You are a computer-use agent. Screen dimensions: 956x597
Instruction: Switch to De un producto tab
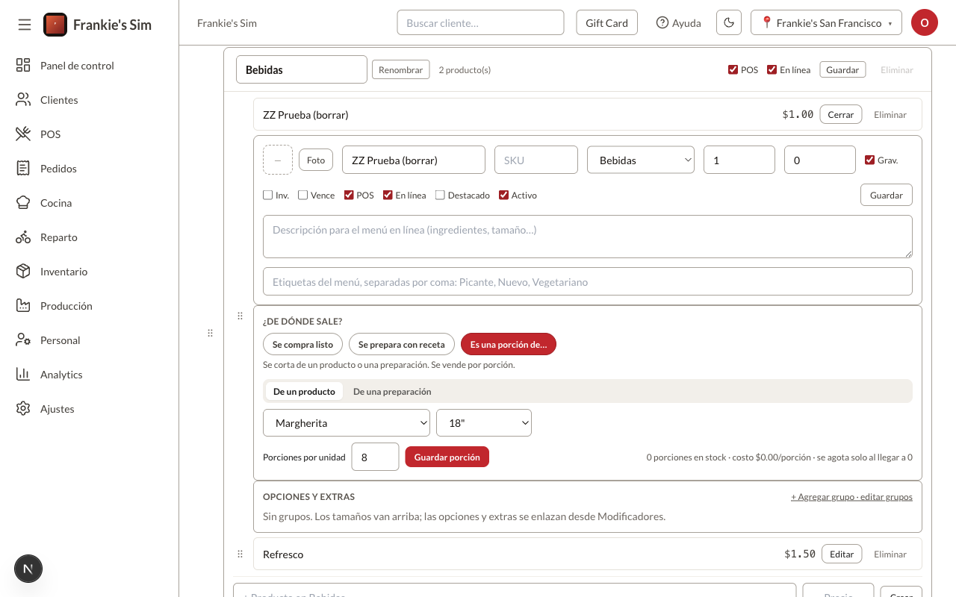coord(304,392)
